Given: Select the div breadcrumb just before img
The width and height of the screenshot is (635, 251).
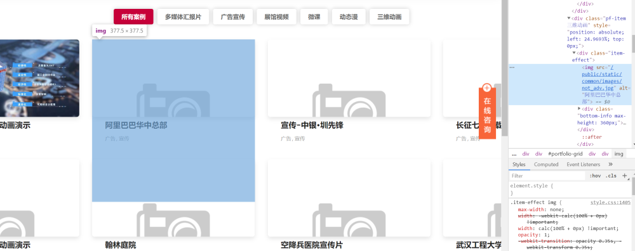Looking at the screenshot, I should click(x=605, y=154).
